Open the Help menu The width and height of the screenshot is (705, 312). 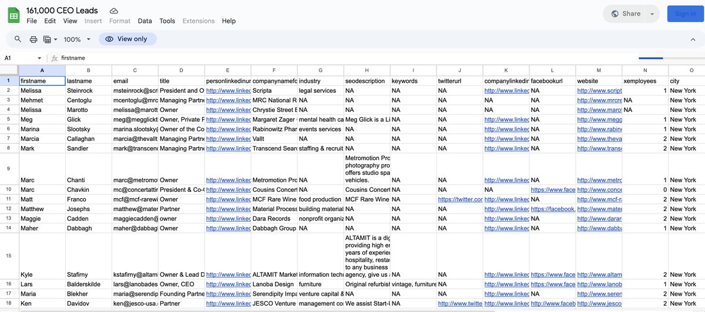[x=229, y=21]
